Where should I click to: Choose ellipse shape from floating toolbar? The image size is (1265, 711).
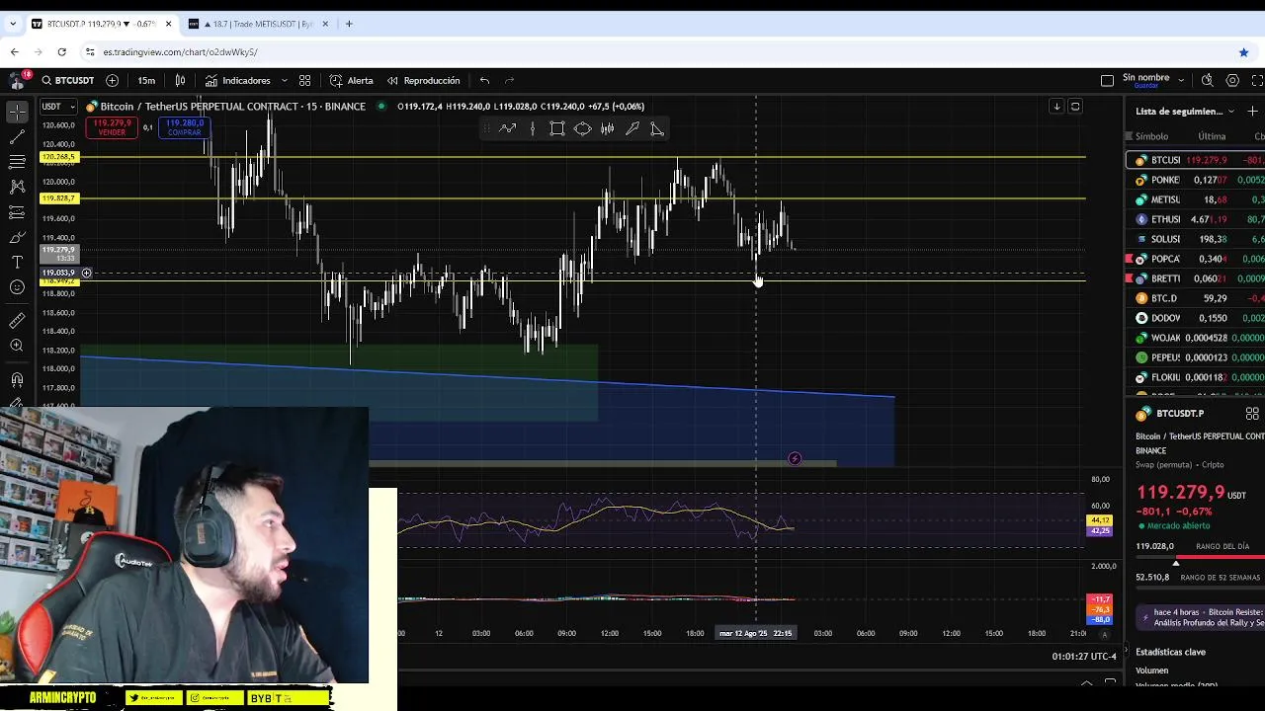[x=582, y=128]
